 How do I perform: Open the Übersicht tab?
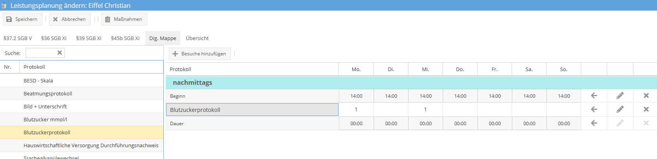click(197, 38)
